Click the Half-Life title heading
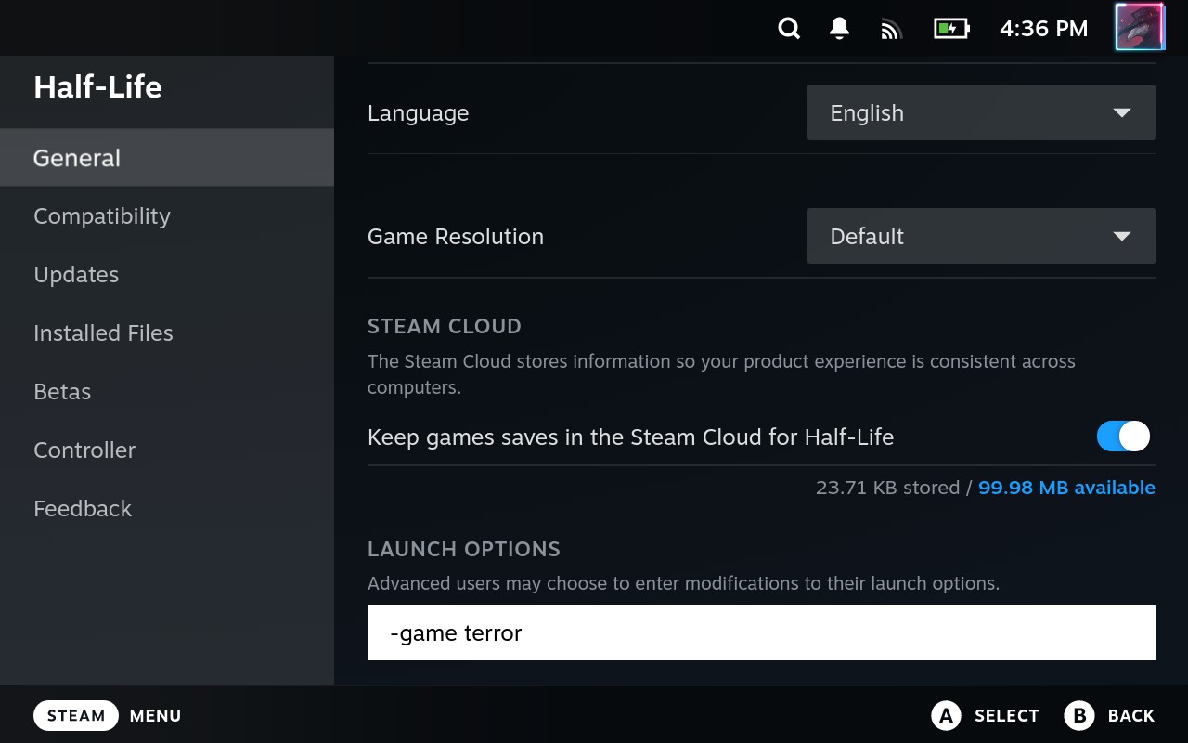 pyautogui.click(x=97, y=87)
